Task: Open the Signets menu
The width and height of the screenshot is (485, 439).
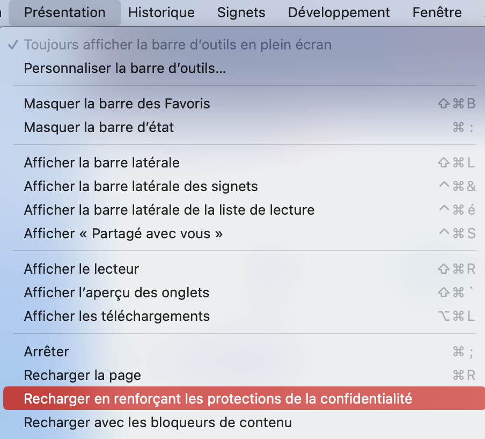Action: point(241,12)
